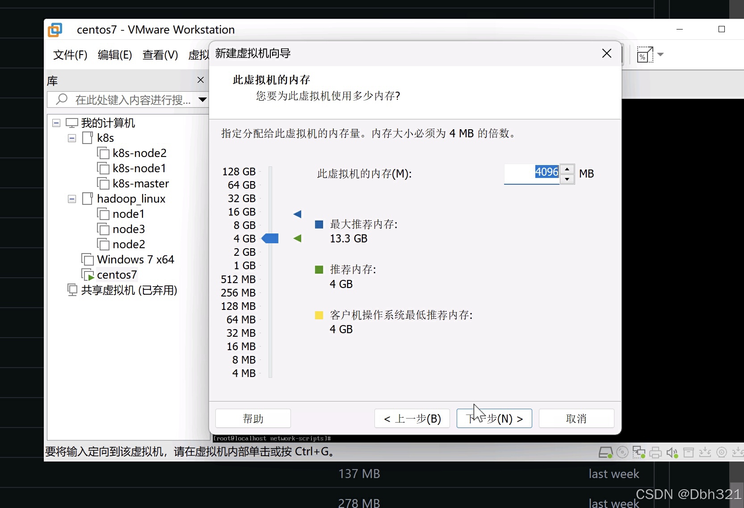Viewport: 744px width, 508px height.
Task: Click the root@localhost console prompt
Action: pyautogui.click(x=272, y=439)
